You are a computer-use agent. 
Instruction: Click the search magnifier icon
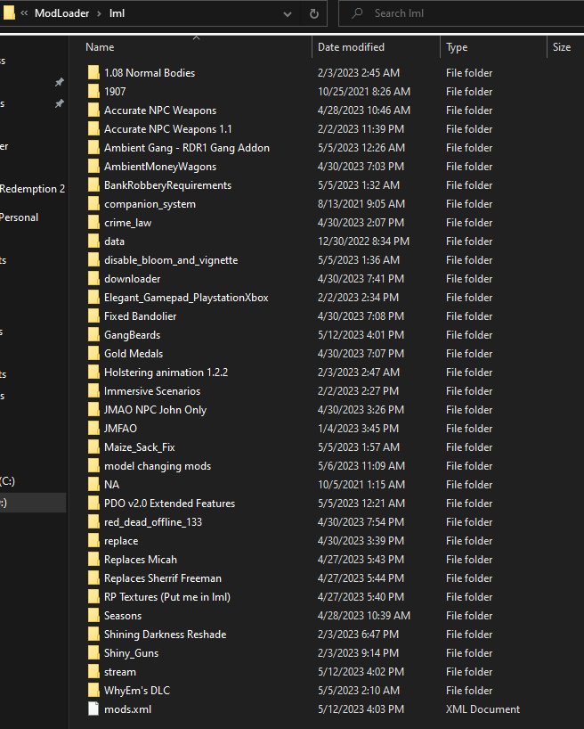[x=356, y=13]
